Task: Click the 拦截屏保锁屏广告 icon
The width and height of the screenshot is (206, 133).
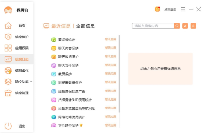Action: [x=54, y=91]
